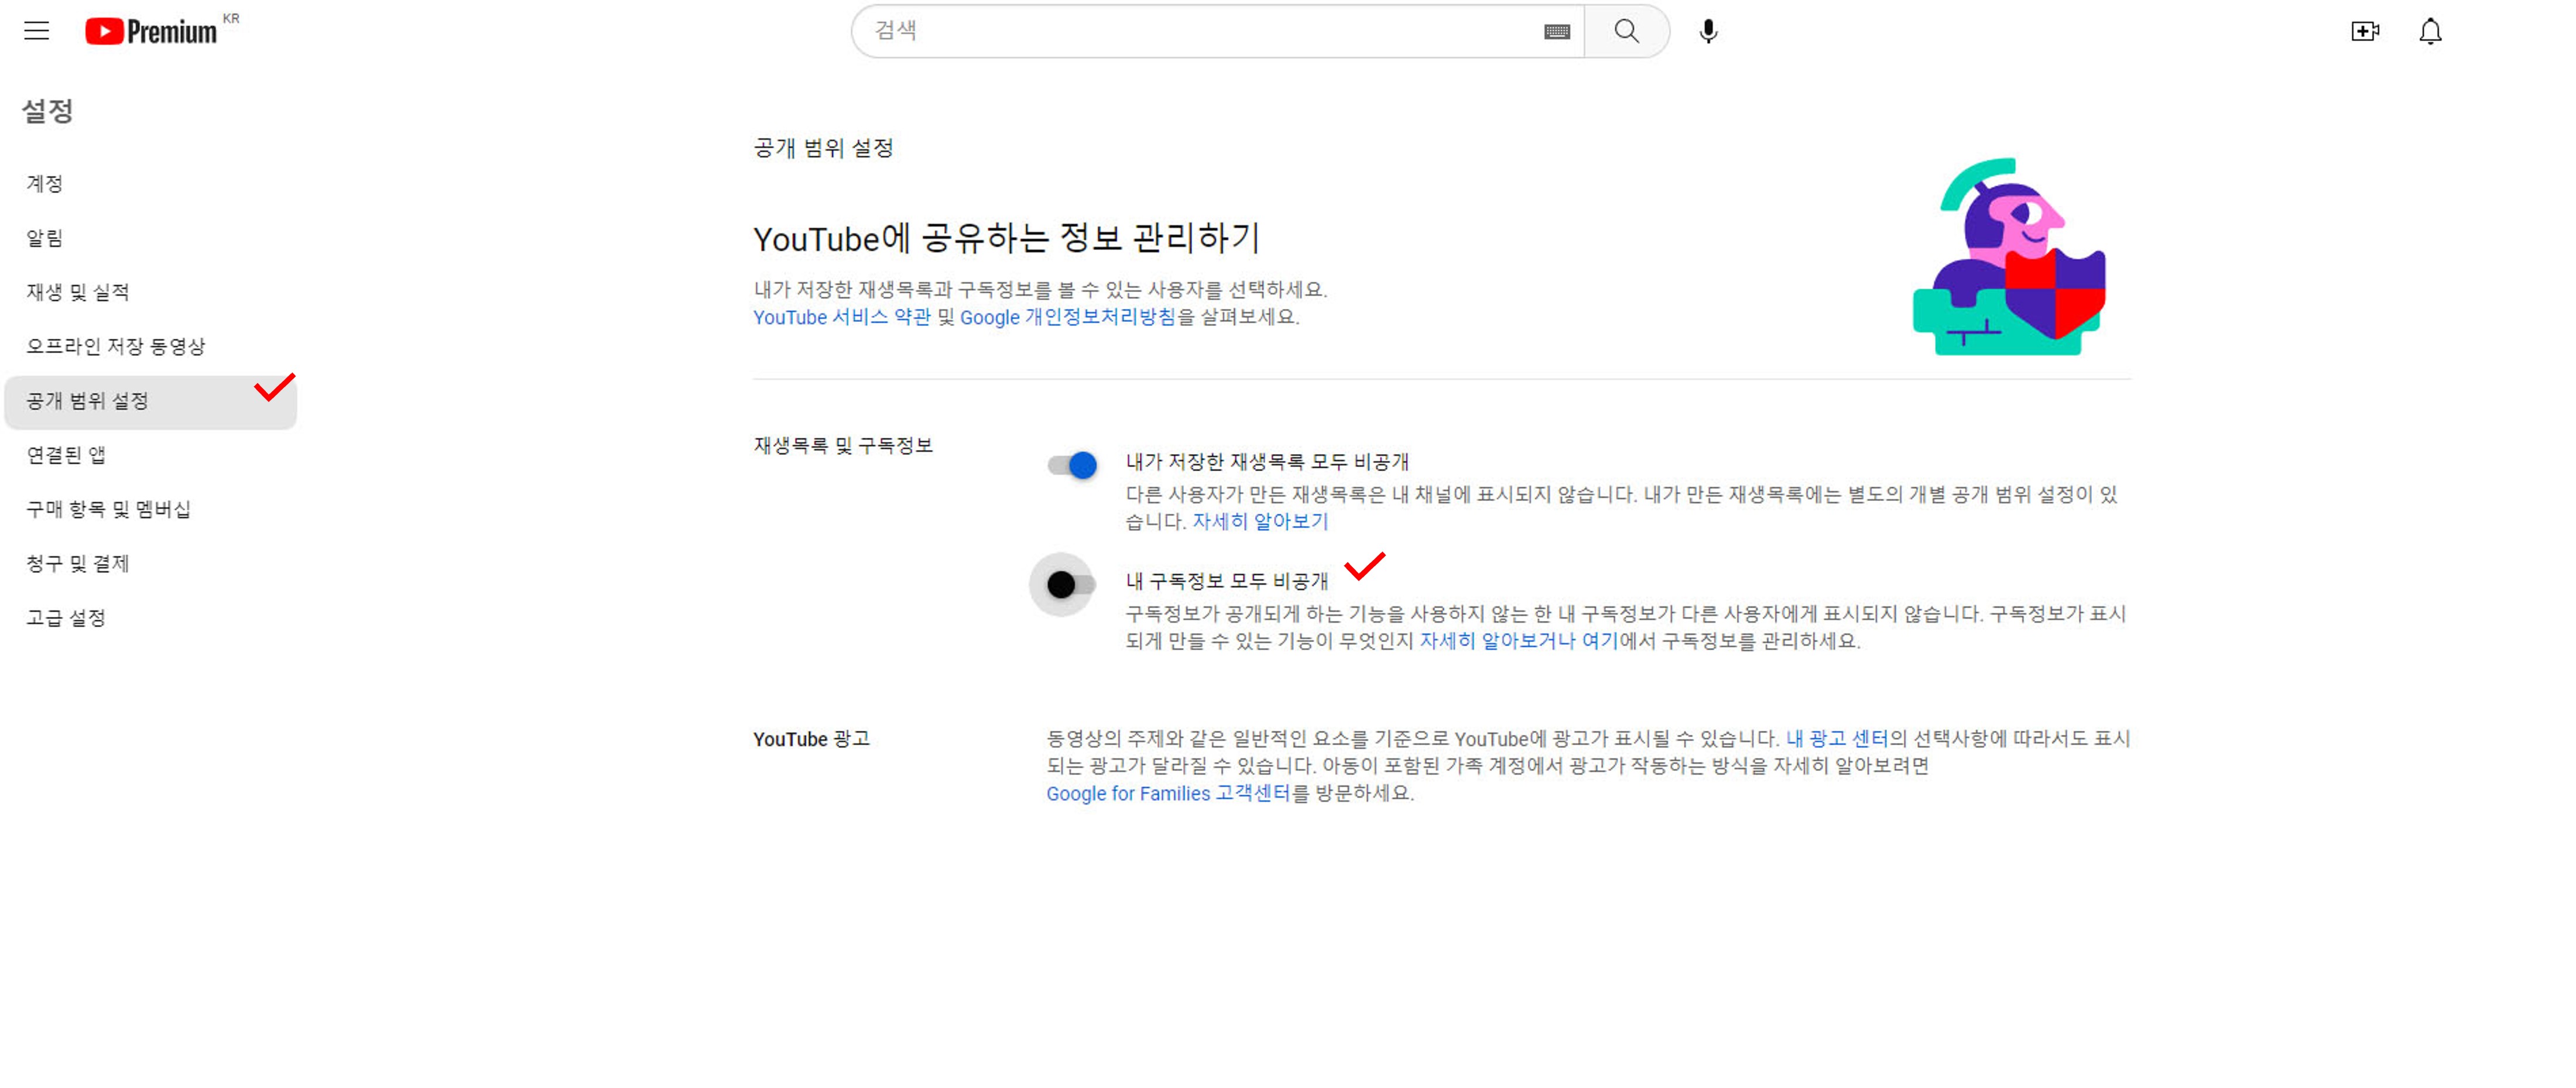Toggle 내가 저장한 재생목록 모두 비공개 switch

1072,465
